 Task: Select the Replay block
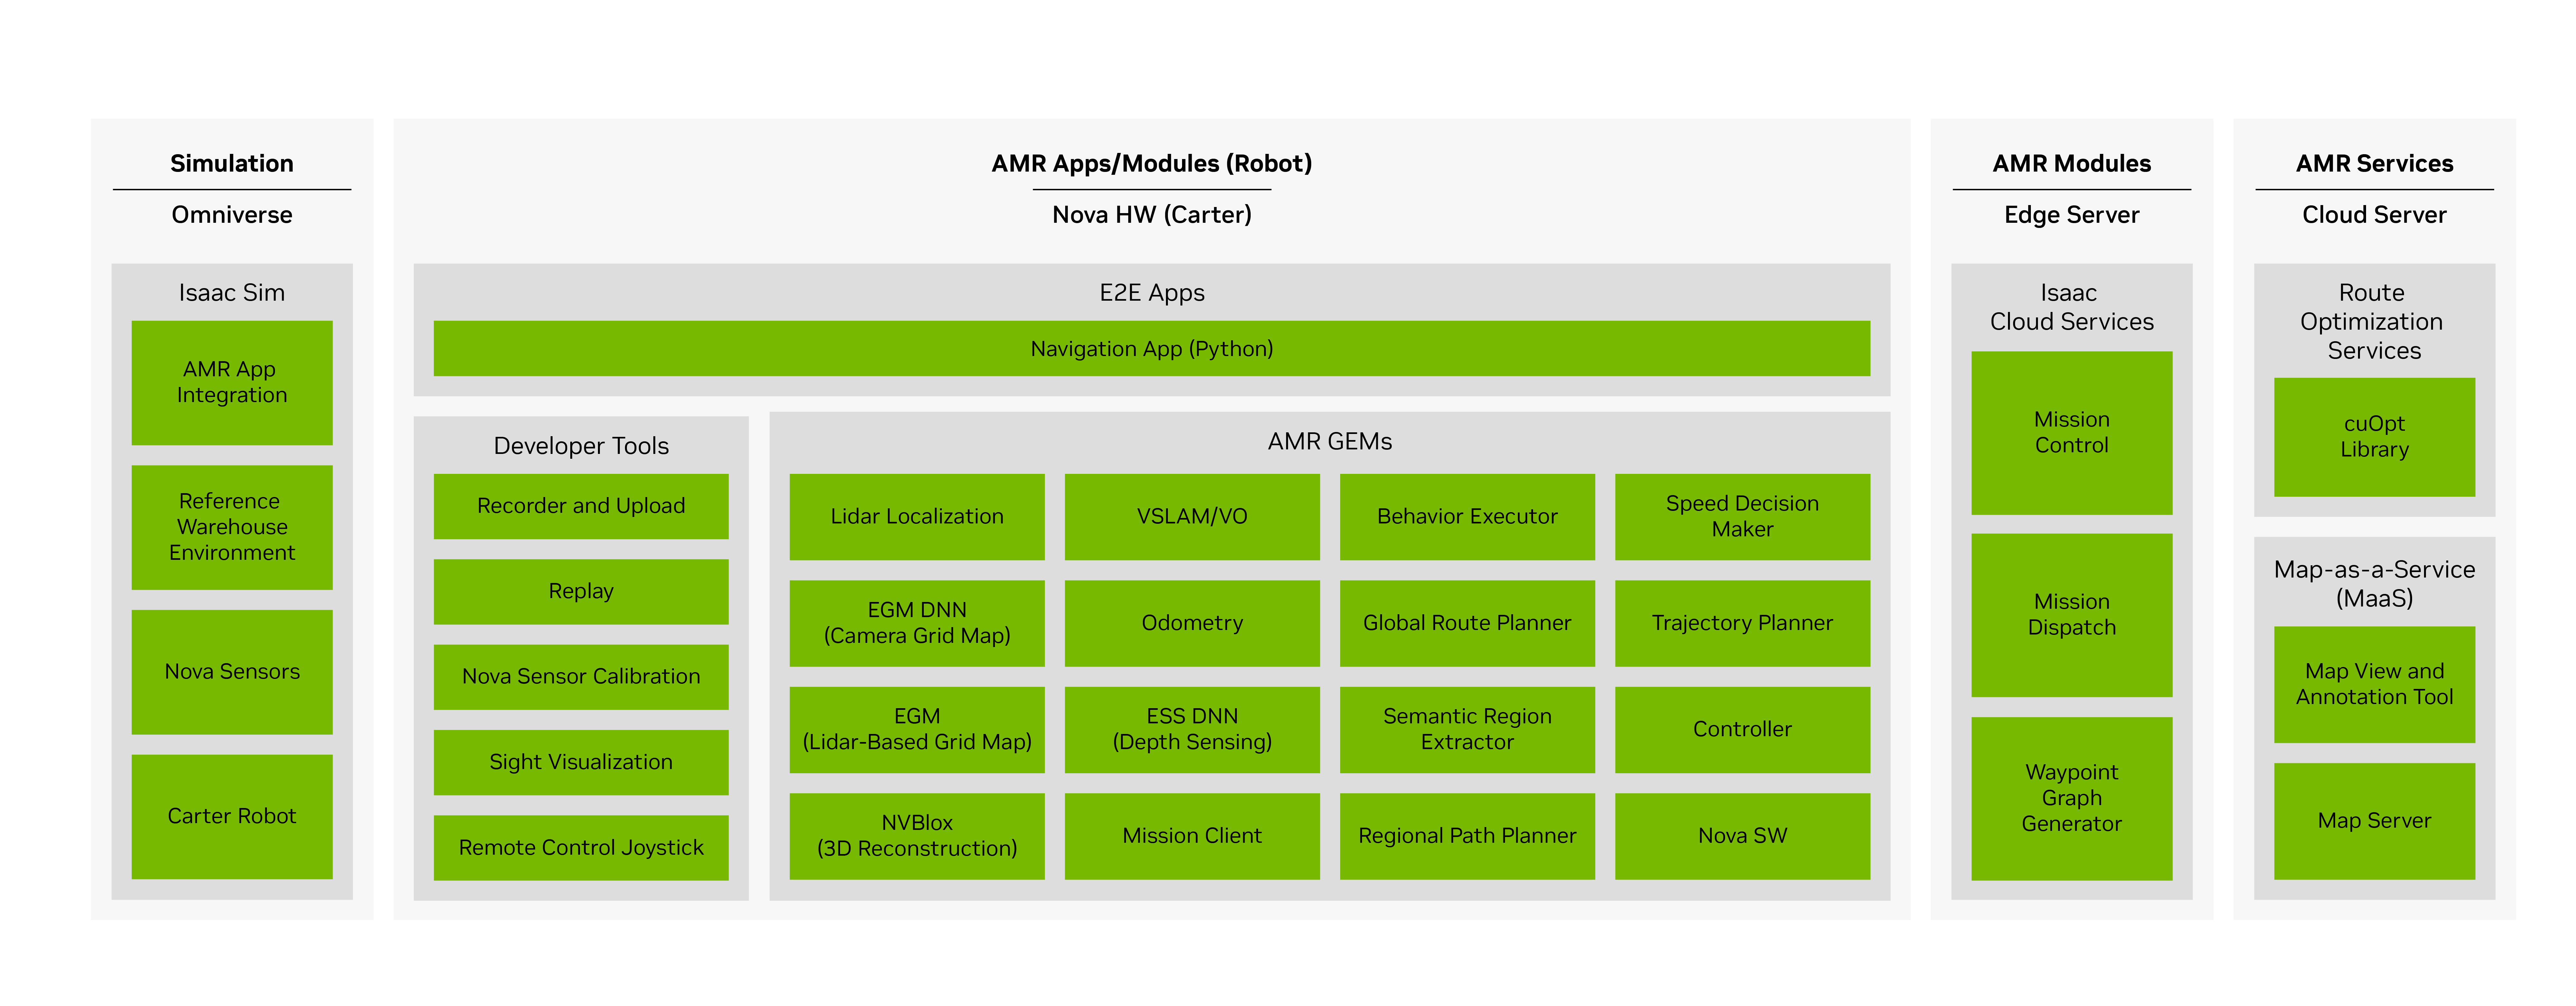pos(581,592)
